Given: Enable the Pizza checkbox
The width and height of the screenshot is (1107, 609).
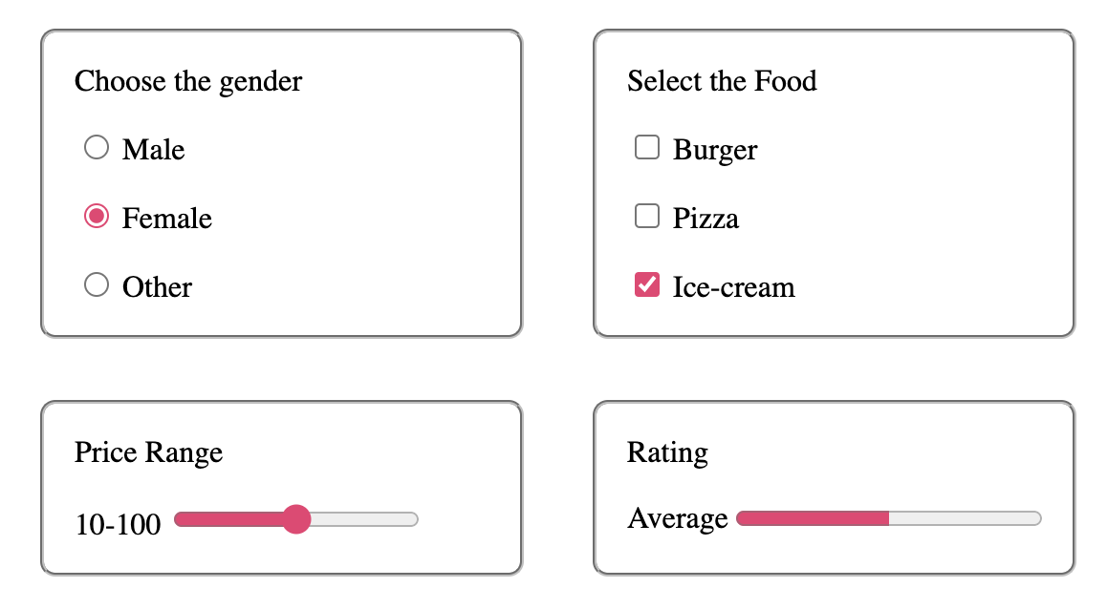Looking at the screenshot, I should pyautogui.click(x=647, y=217).
